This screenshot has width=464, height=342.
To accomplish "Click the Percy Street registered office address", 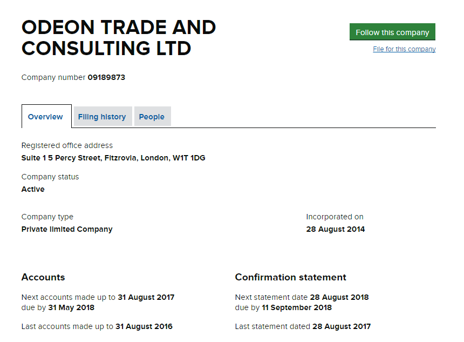I will (x=113, y=158).
